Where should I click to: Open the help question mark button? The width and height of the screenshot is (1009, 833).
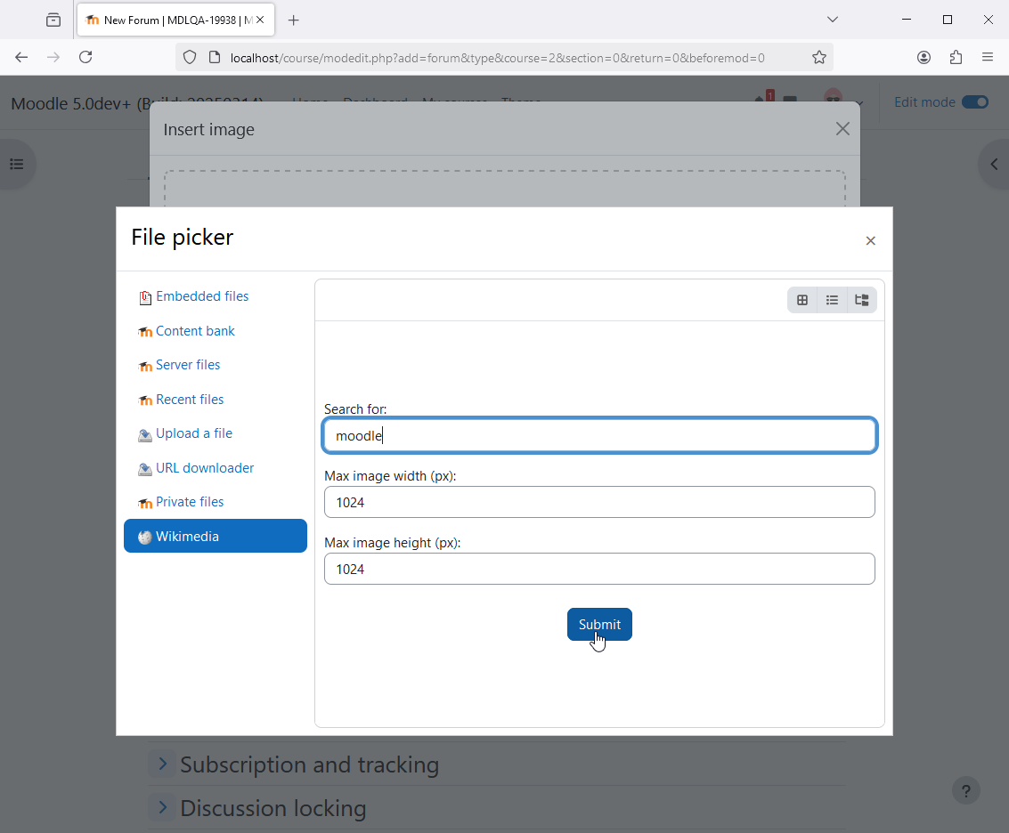point(965,790)
